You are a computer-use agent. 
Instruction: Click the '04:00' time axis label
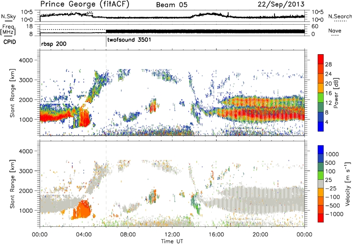click(84, 235)
